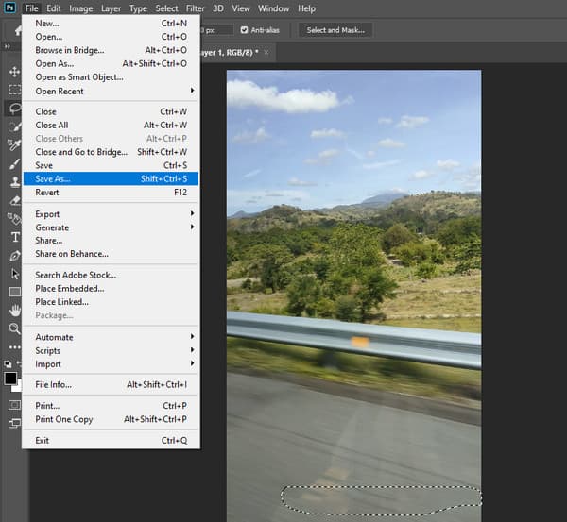Open the Window menu
The image size is (567, 522).
coord(273,8)
